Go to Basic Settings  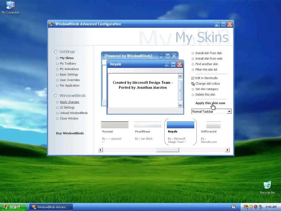(69, 74)
